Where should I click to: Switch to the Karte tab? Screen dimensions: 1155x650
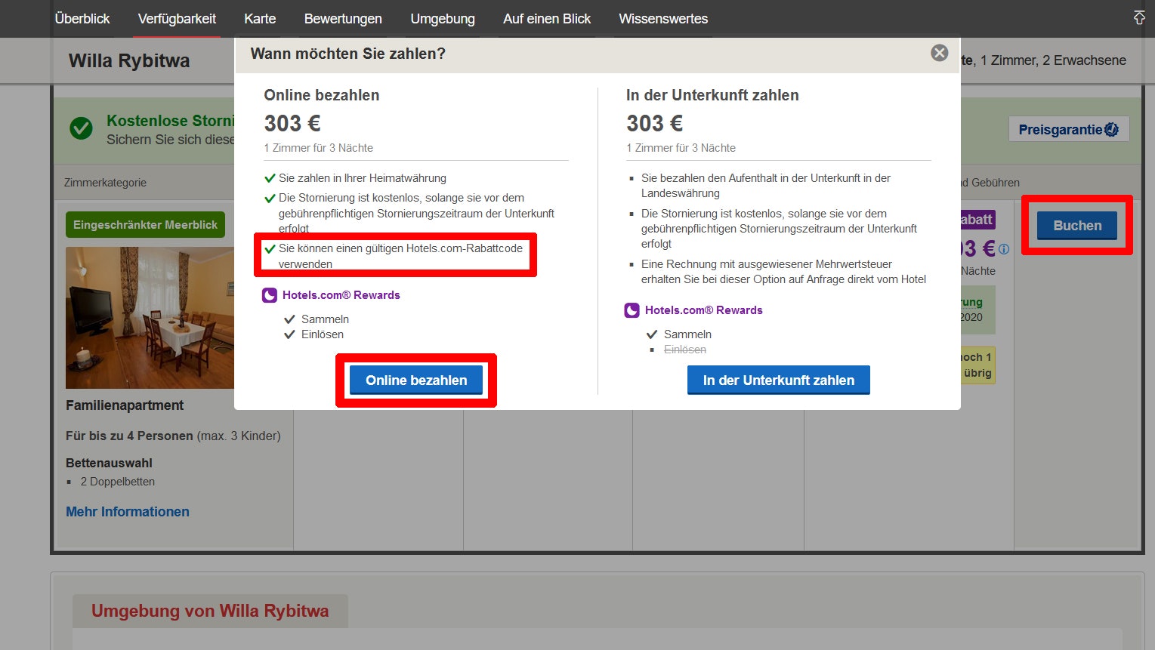[x=259, y=18]
